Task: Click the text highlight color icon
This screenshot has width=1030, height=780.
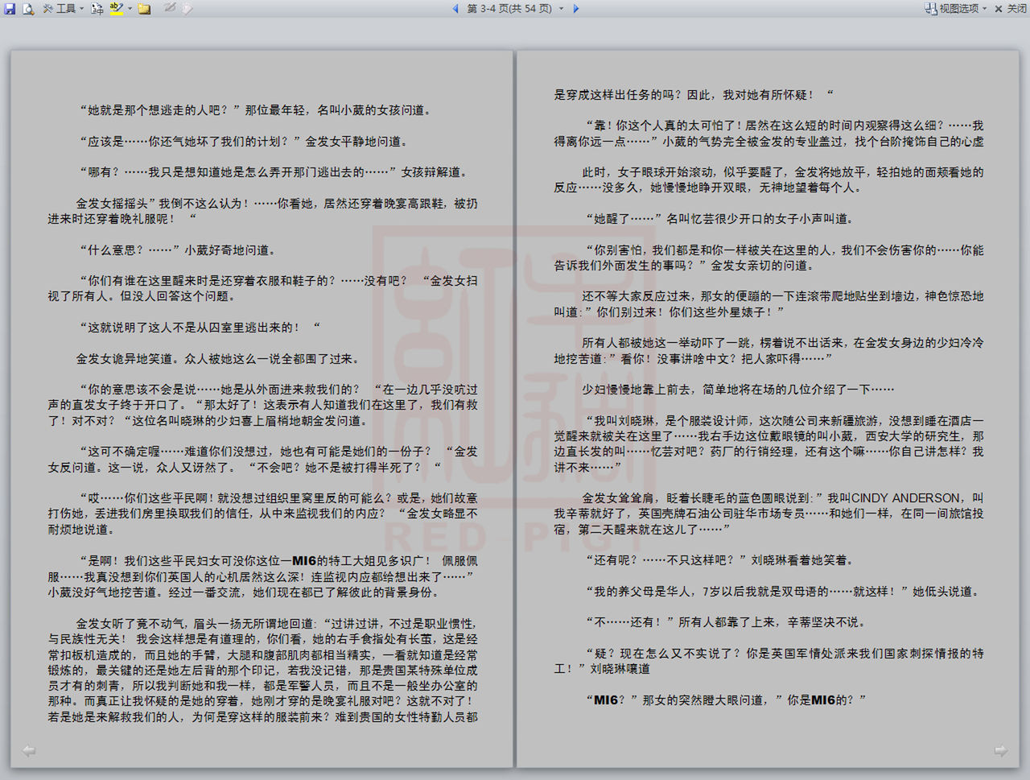Action: pos(117,9)
